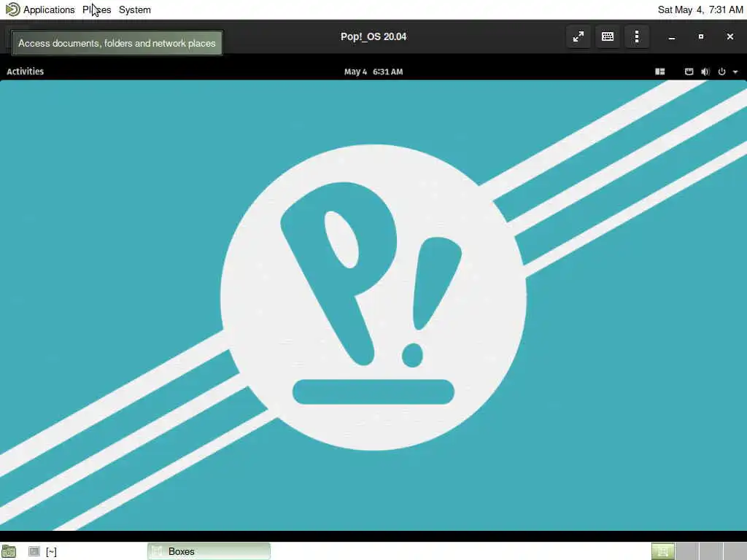Enter fullscreen mode in Boxes
The width and height of the screenshot is (747, 560).
[578, 36]
